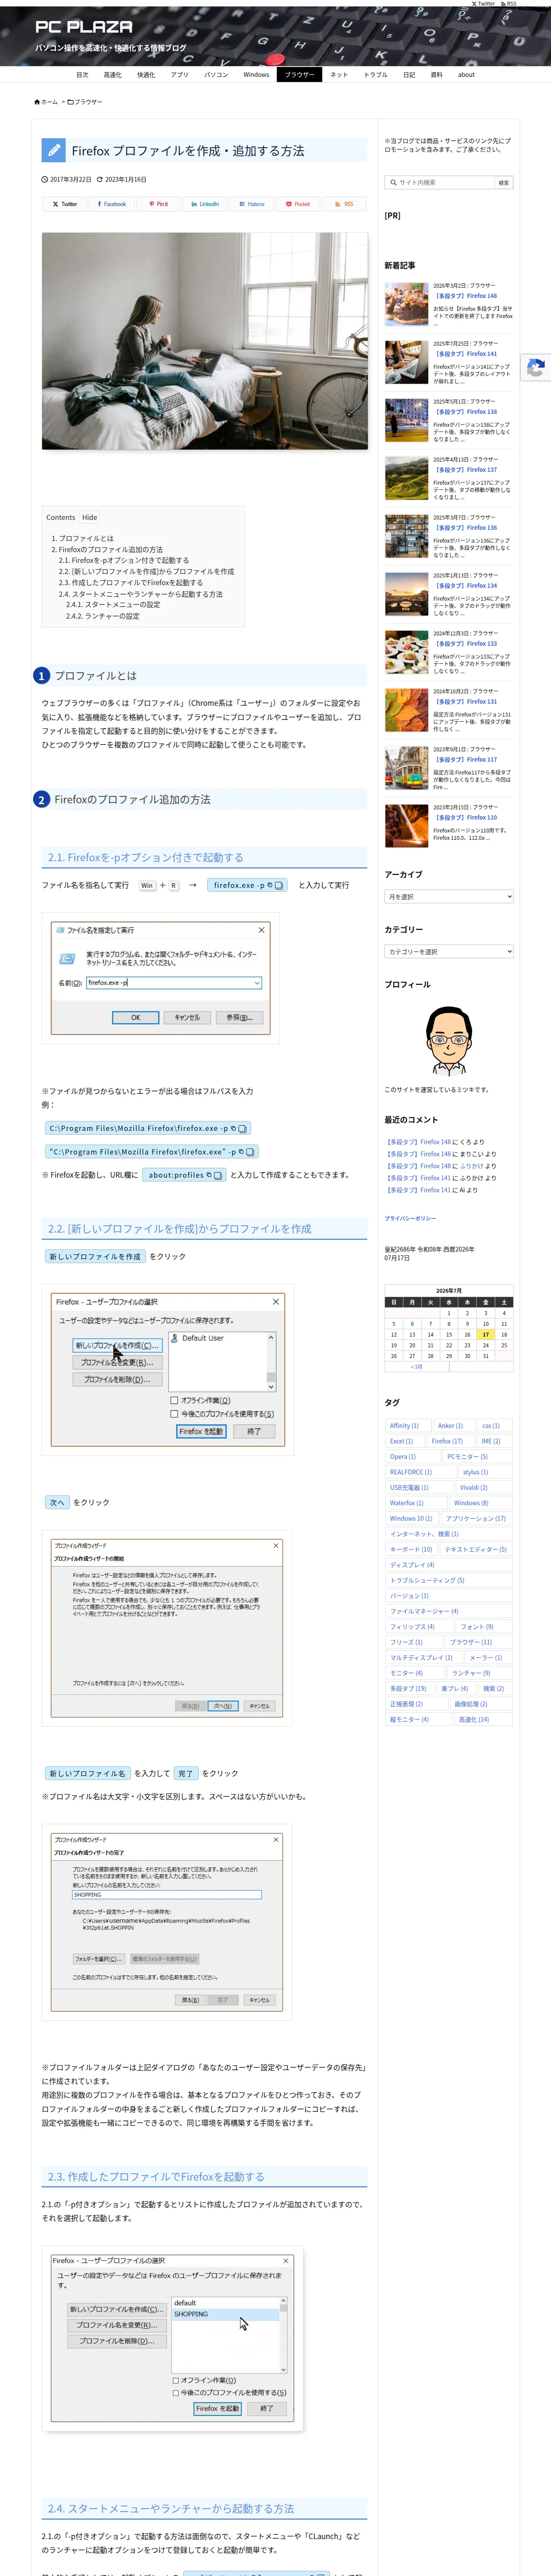The width and height of the screenshot is (551, 2576).
Task: Open the Twitter icon link in the top bar
Action: [483, 4]
